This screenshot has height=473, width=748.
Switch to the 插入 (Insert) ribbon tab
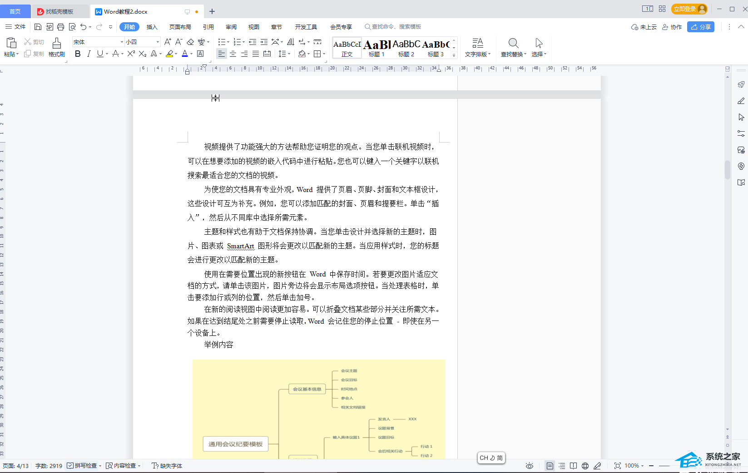(x=152, y=27)
